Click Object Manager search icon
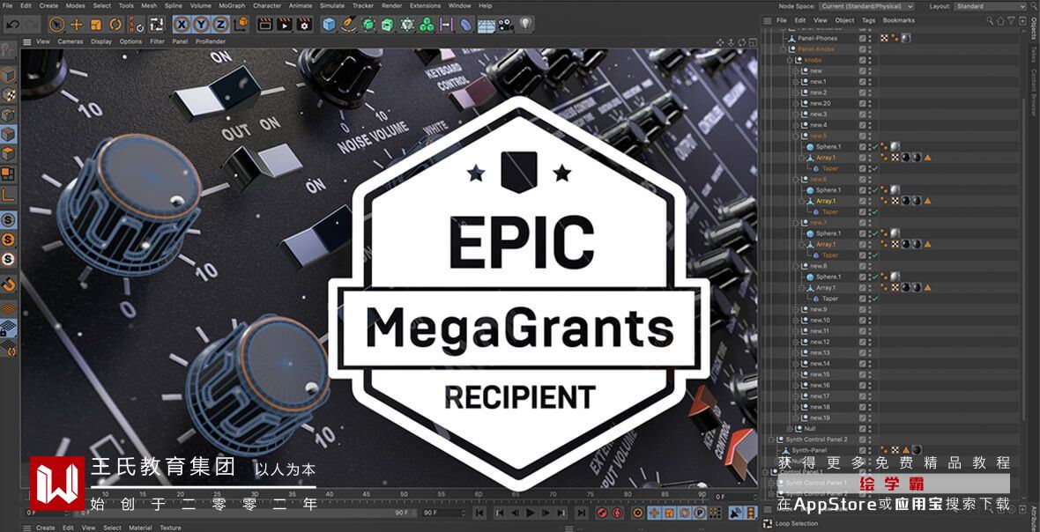The image size is (1040, 532). pos(991,20)
